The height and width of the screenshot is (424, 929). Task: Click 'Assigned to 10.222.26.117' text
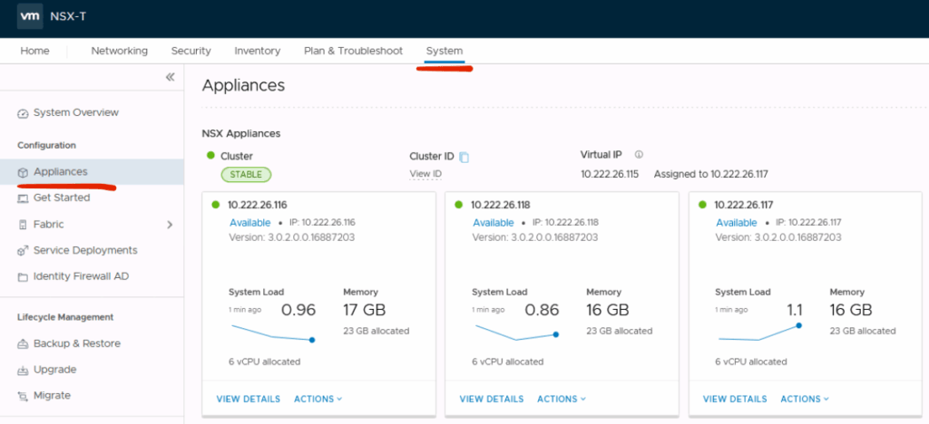(x=711, y=174)
